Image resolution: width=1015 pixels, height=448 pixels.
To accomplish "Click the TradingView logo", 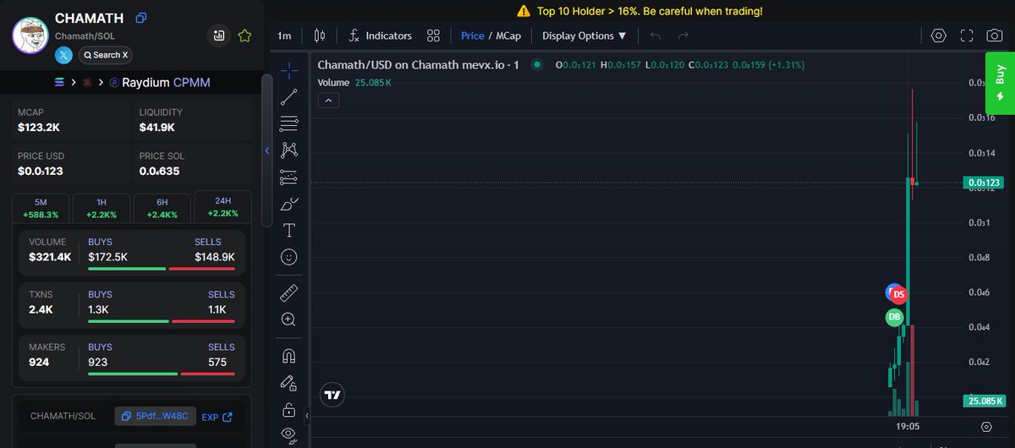I will (x=332, y=395).
